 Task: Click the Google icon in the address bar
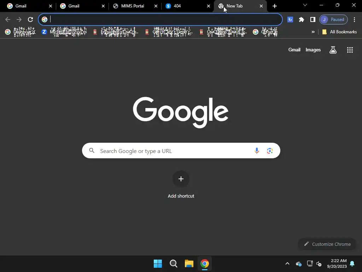coord(45,19)
